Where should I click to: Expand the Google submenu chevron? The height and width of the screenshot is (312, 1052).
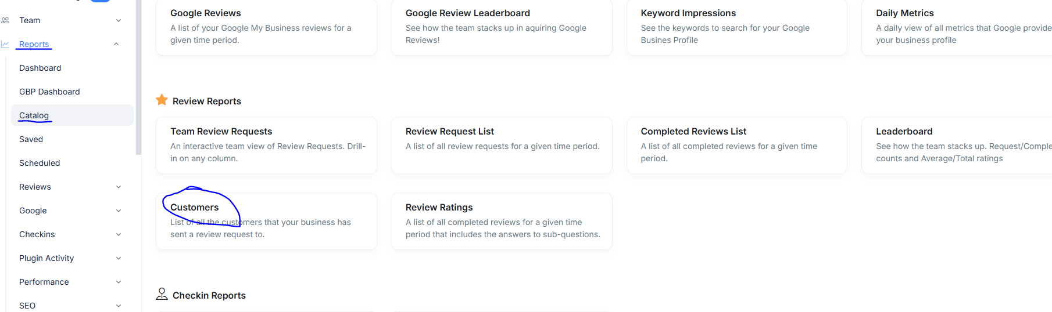click(119, 211)
